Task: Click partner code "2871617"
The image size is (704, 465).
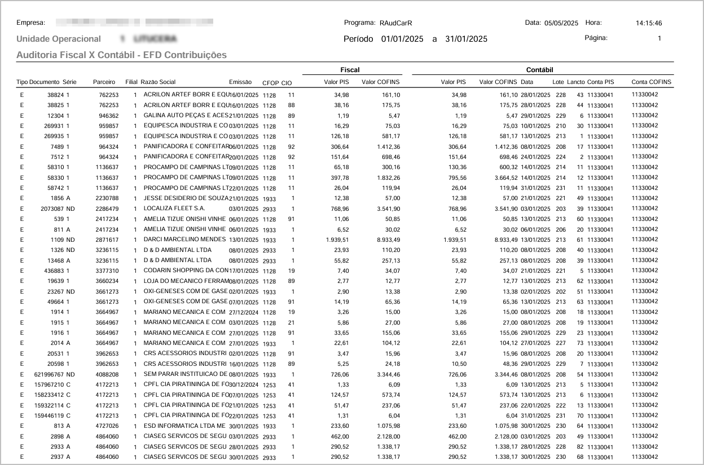Action: 107,240
